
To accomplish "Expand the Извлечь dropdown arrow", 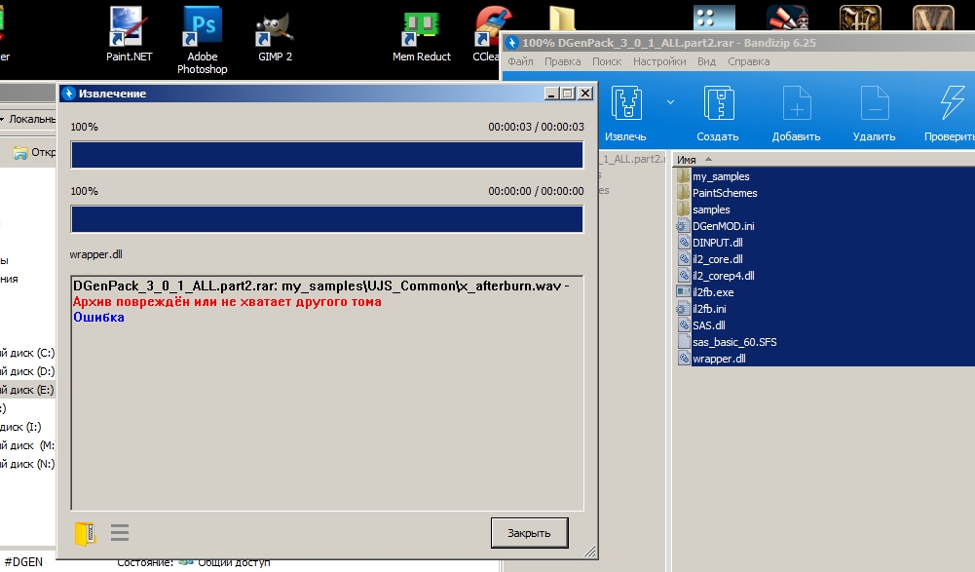I will [x=670, y=102].
